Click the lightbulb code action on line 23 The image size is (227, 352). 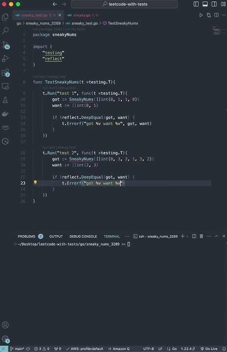coord(35,182)
